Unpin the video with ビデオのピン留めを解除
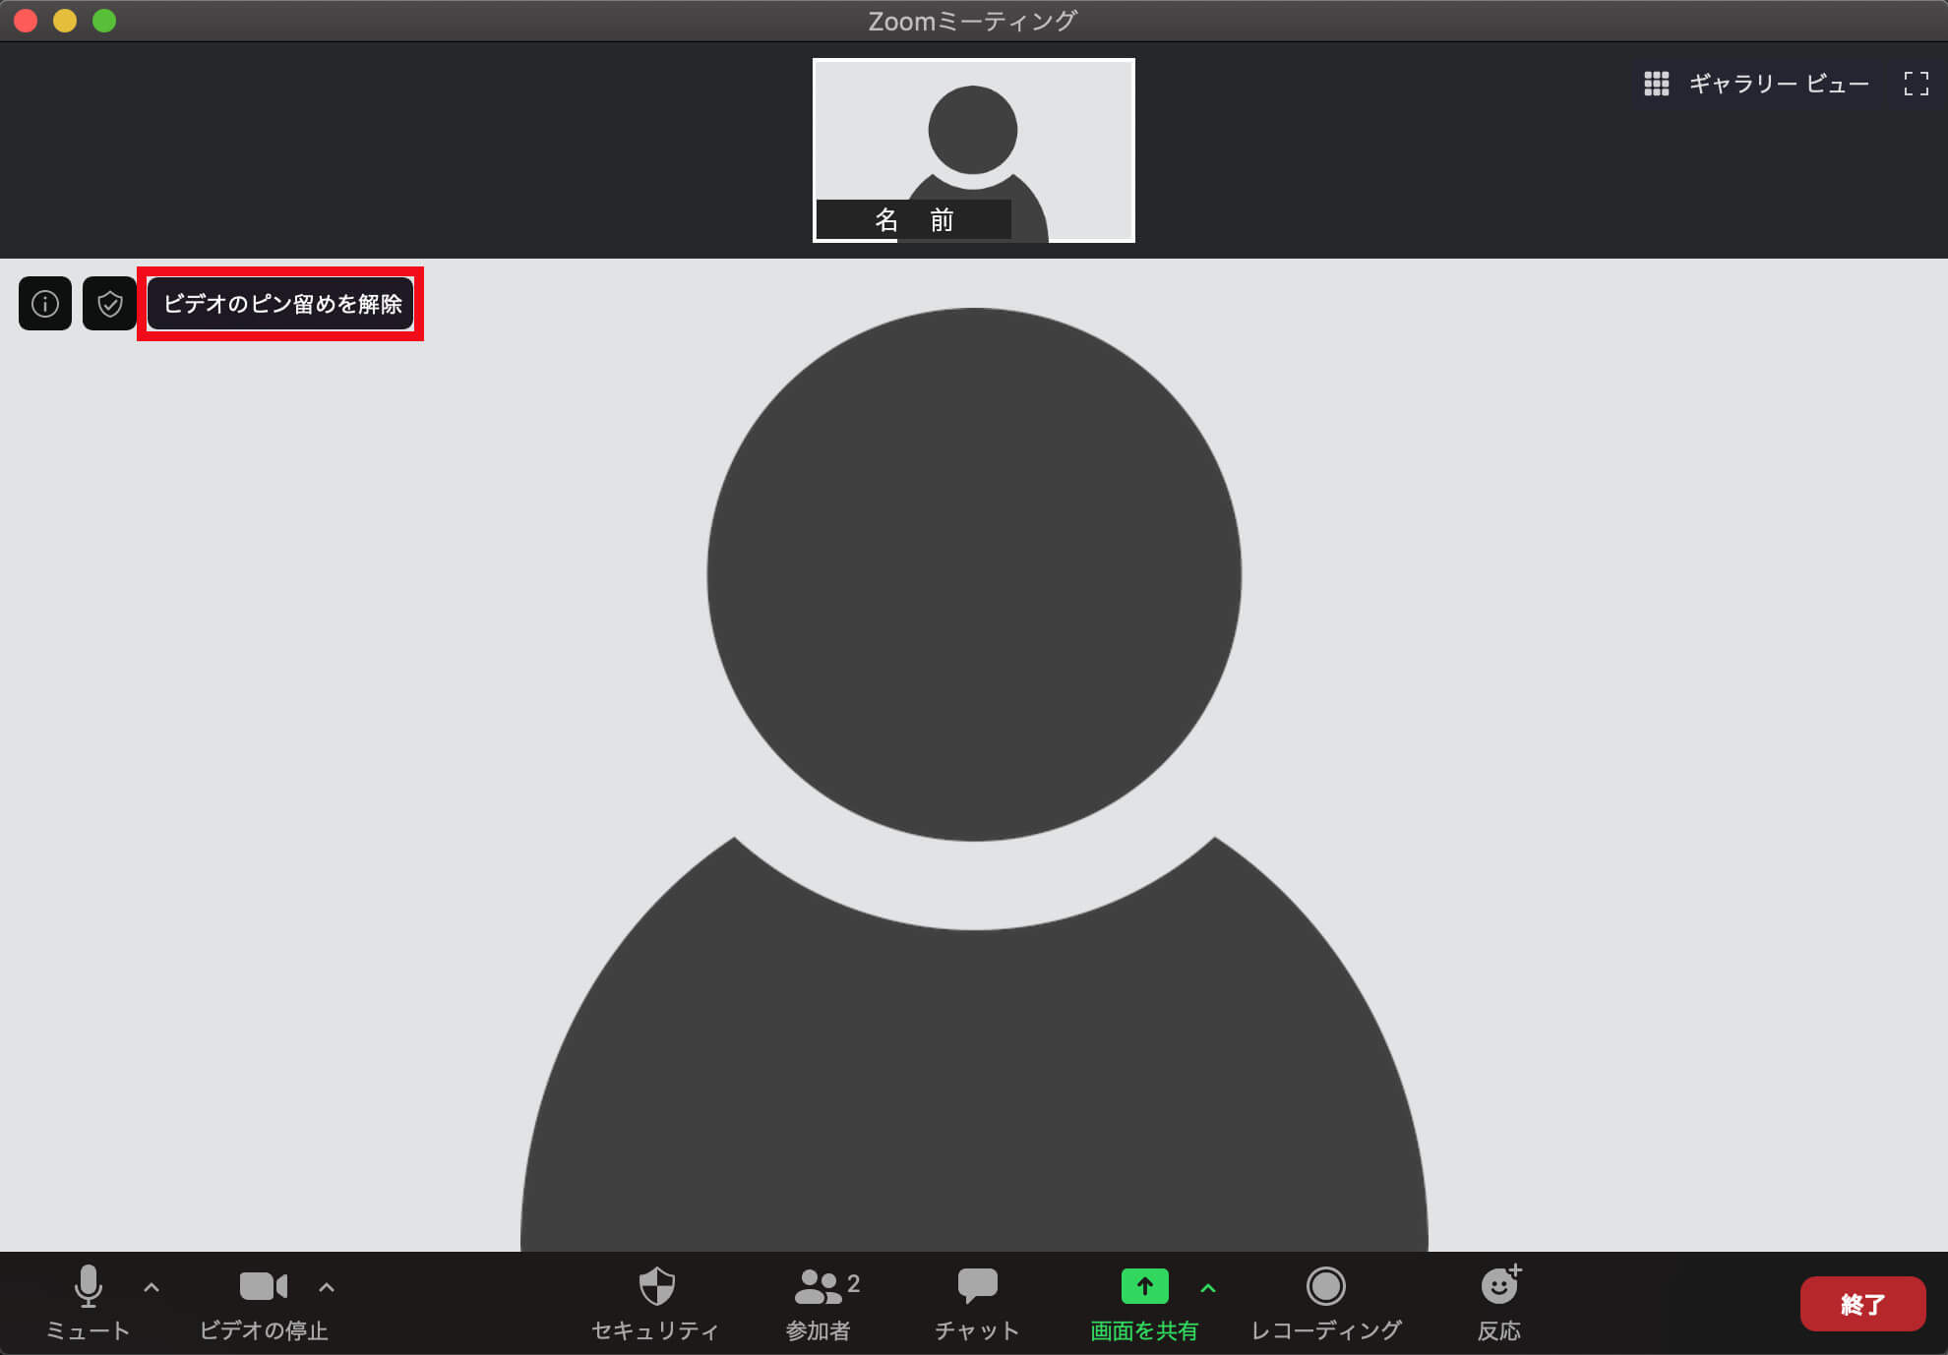The width and height of the screenshot is (1948, 1355). pyautogui.click(x=281, y=304)
